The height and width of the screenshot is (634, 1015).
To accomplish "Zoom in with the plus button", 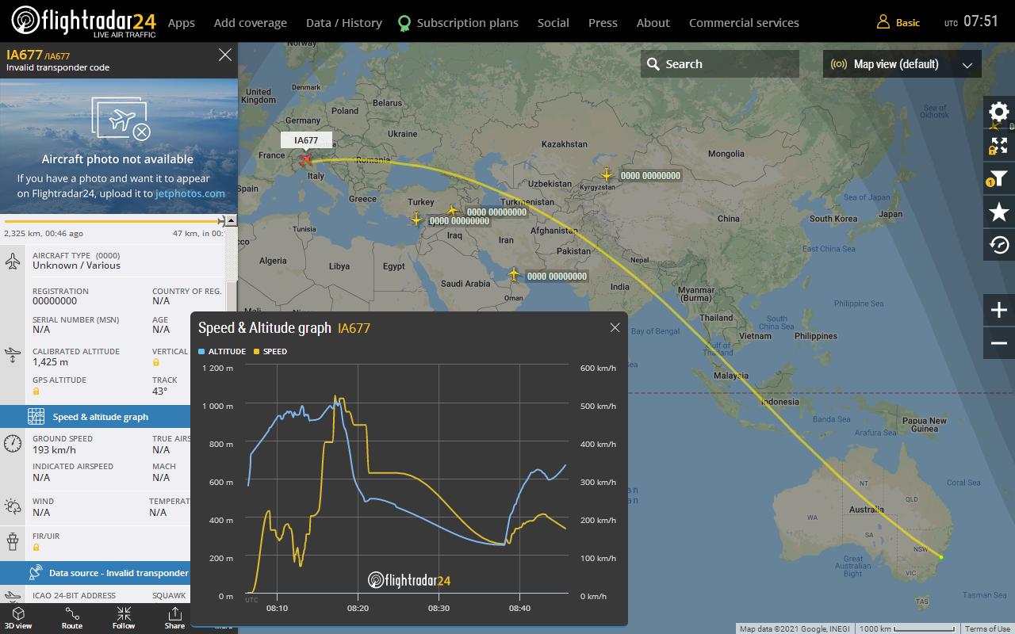I will (x=999, y=310).
